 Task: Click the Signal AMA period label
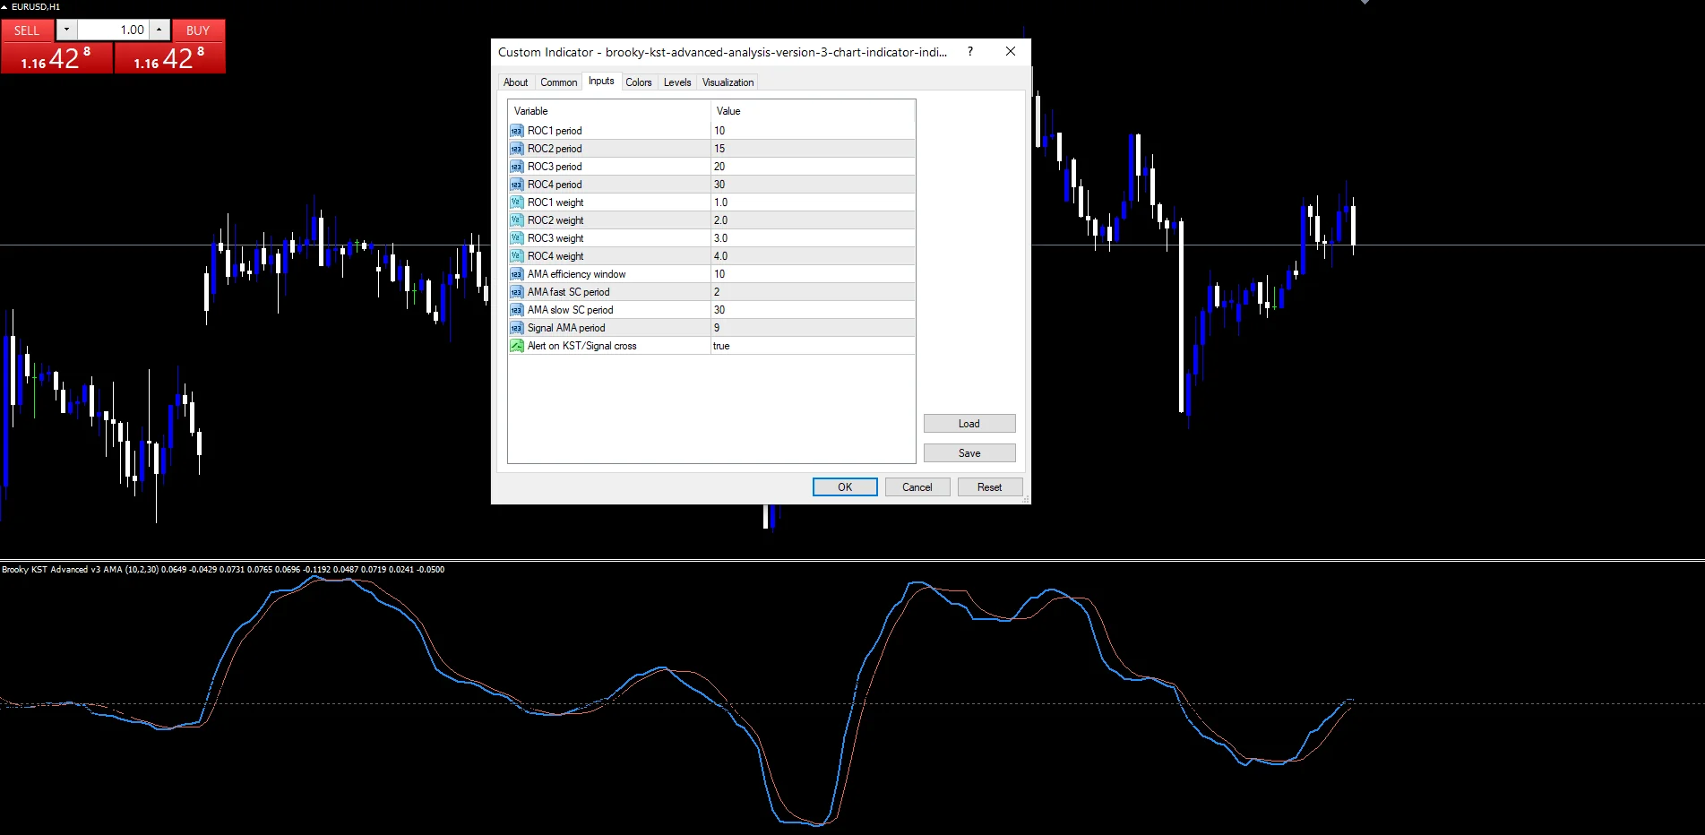tap(566, 328)
